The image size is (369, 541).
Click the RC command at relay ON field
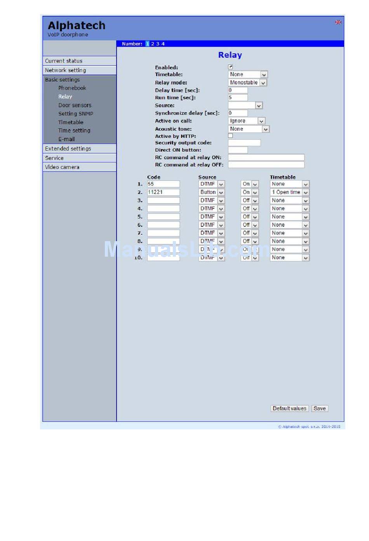tap(266, 158)
